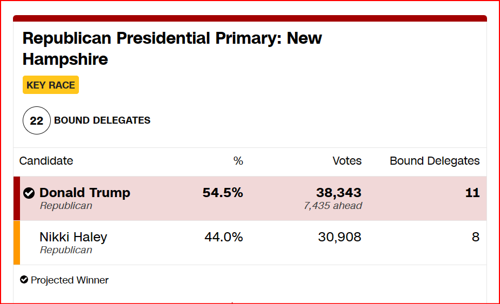Click the Candidate column header
The height and width of the screenshot is (304, 500).
tap(46, 161)
